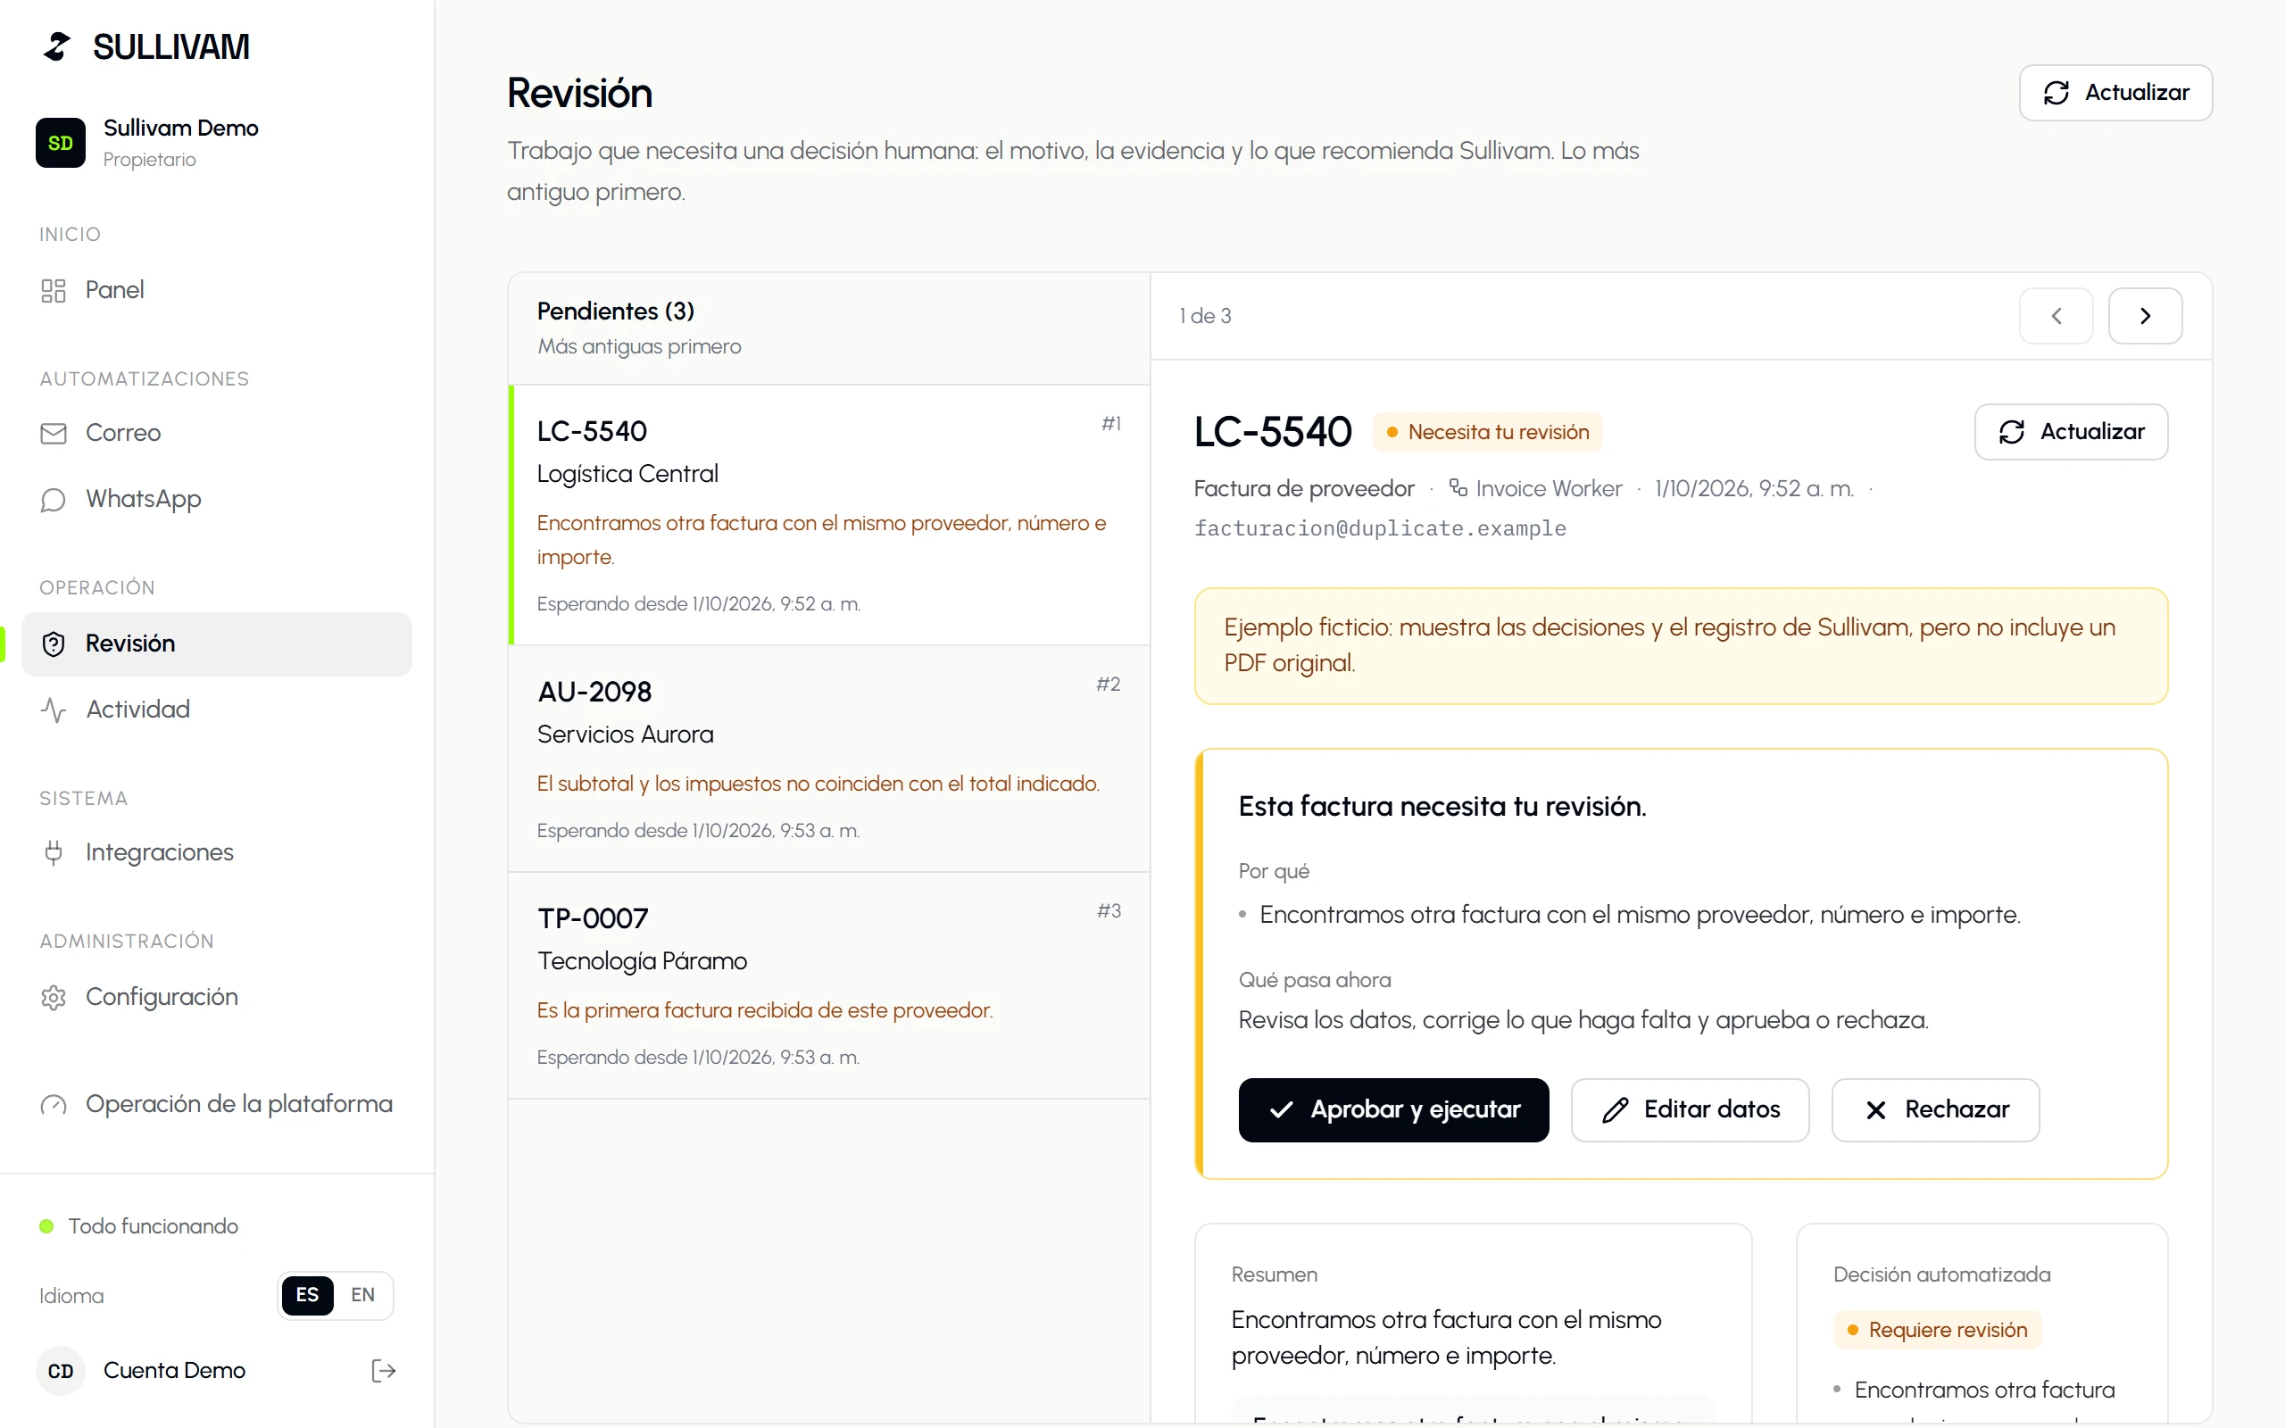Viewport: 2285px width, 1428px height.
Task: Click the Sullivam Demo workspace name
Action: (x=180, y=128)
